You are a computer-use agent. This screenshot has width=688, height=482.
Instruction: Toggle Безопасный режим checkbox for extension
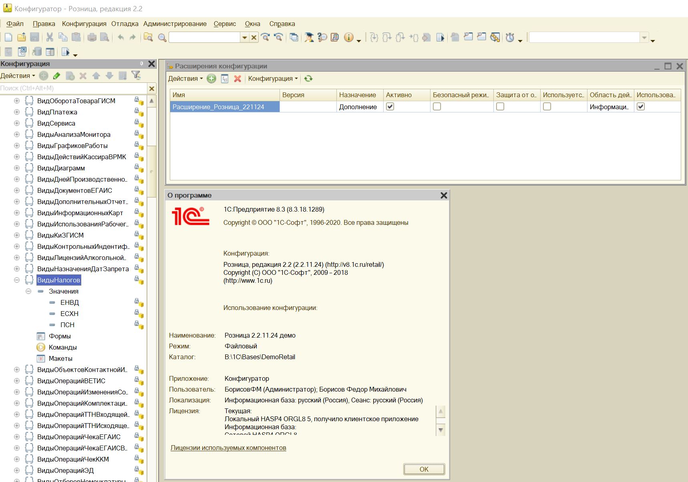click(437, 106)
